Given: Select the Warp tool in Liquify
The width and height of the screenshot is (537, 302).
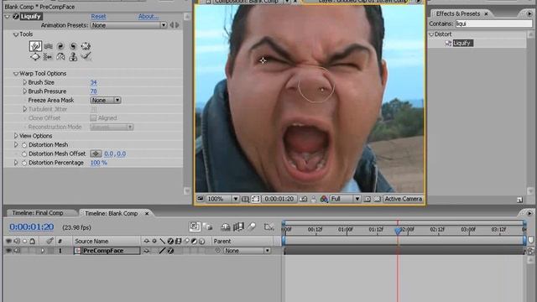Looking at the screenshot, I should tap(35, 46).
